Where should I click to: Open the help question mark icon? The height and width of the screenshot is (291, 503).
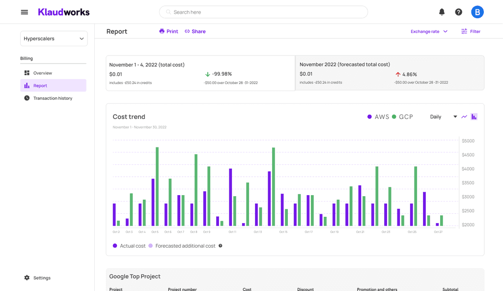[x=458, y=12]
